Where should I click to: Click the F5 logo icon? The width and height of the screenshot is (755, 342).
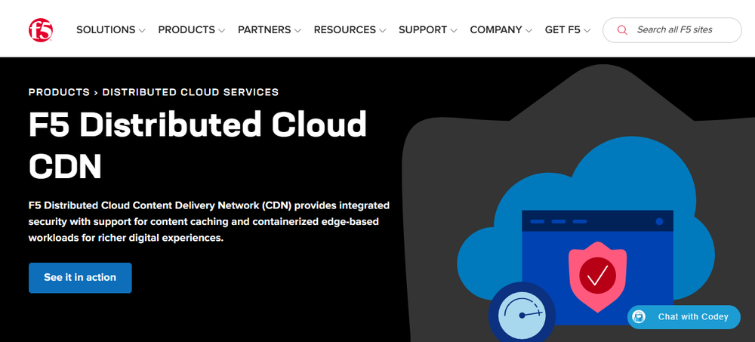tap(41, 30)
